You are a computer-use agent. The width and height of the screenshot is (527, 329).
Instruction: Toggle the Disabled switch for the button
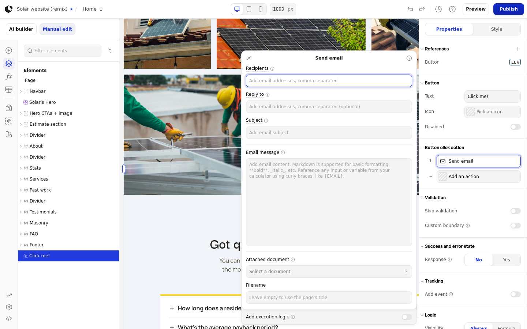coord(516,127)
